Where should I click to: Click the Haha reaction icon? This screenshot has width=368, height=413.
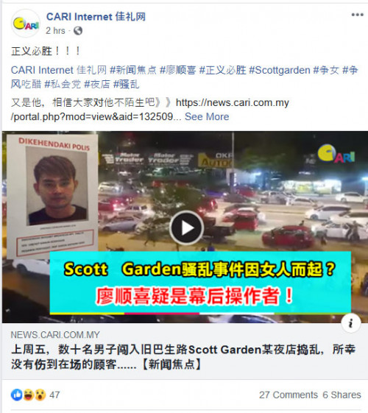coord(29,395)
